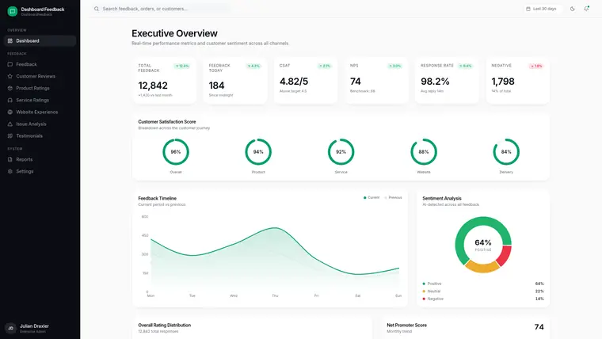The height and width of the screenshot is (339, 602).
Task: Open the Dashboard menu item
Action: (x=40, y=40)
